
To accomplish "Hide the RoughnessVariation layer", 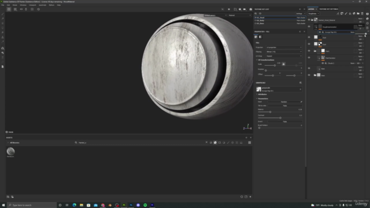I will coord(309,27).
